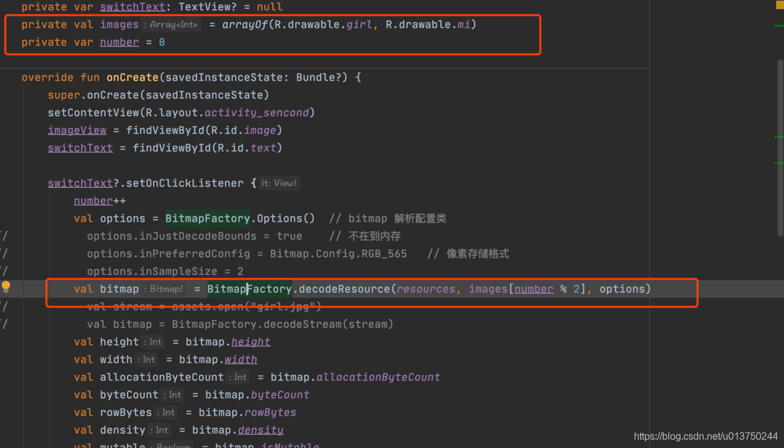Click the vertical editor scrollbar thumb

[780, 147]
